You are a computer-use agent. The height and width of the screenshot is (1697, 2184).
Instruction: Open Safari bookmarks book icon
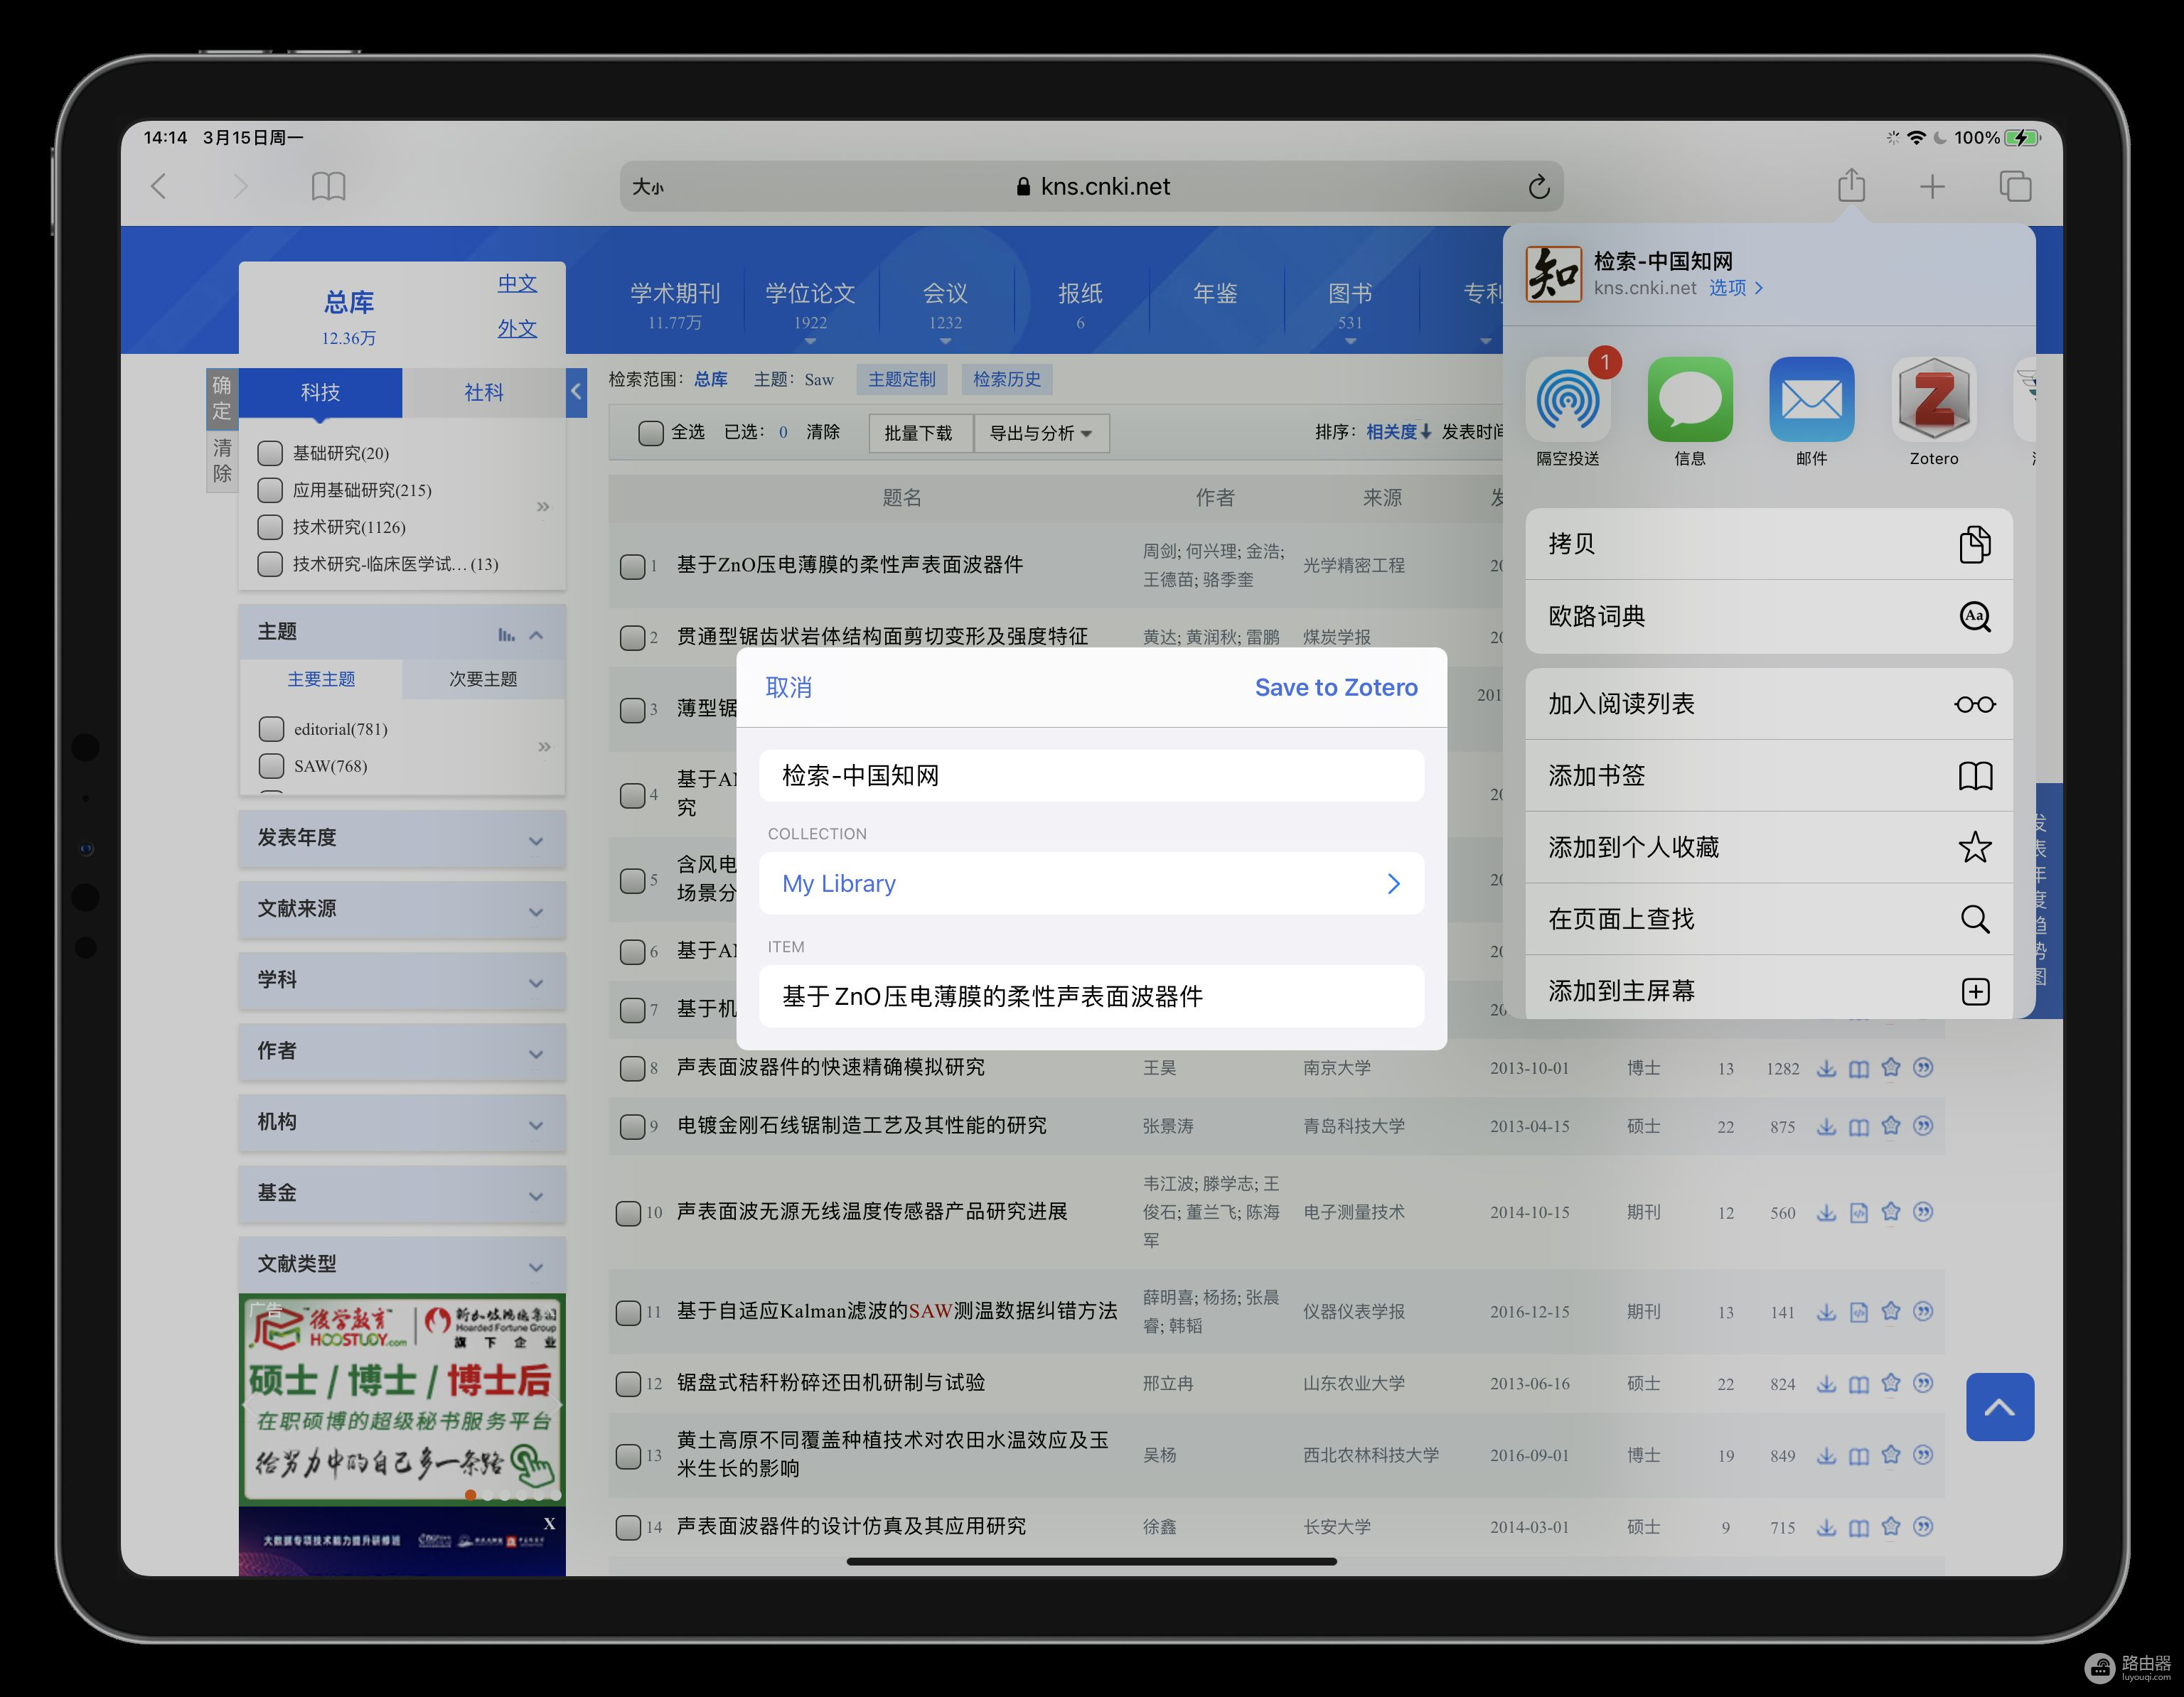pos(328,187)
